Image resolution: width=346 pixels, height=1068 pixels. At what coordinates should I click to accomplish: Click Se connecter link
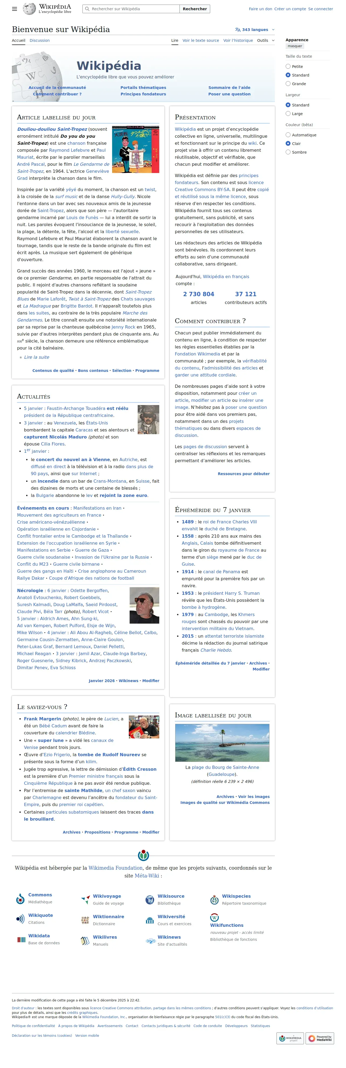pos(321,9)
